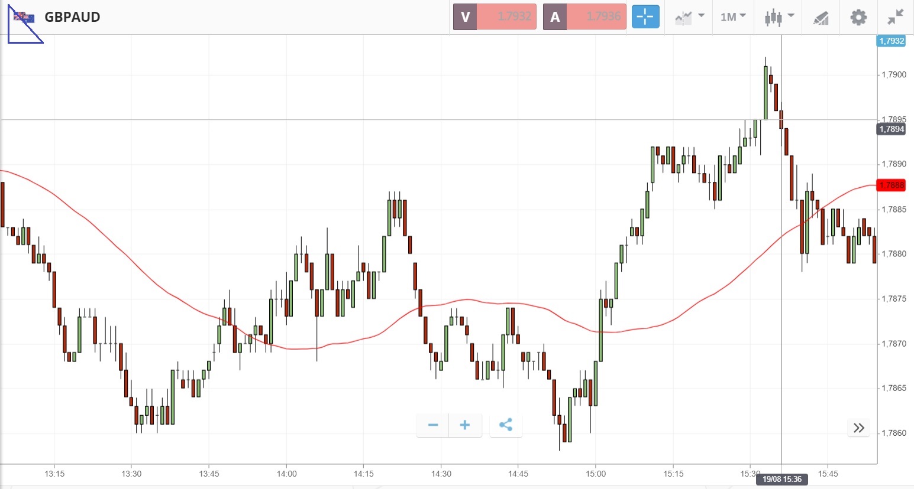Screen dimensions: 914x489
Task: Select the drawing tools pencil icon
Action: pyautogui.click(x=821, y=18)
